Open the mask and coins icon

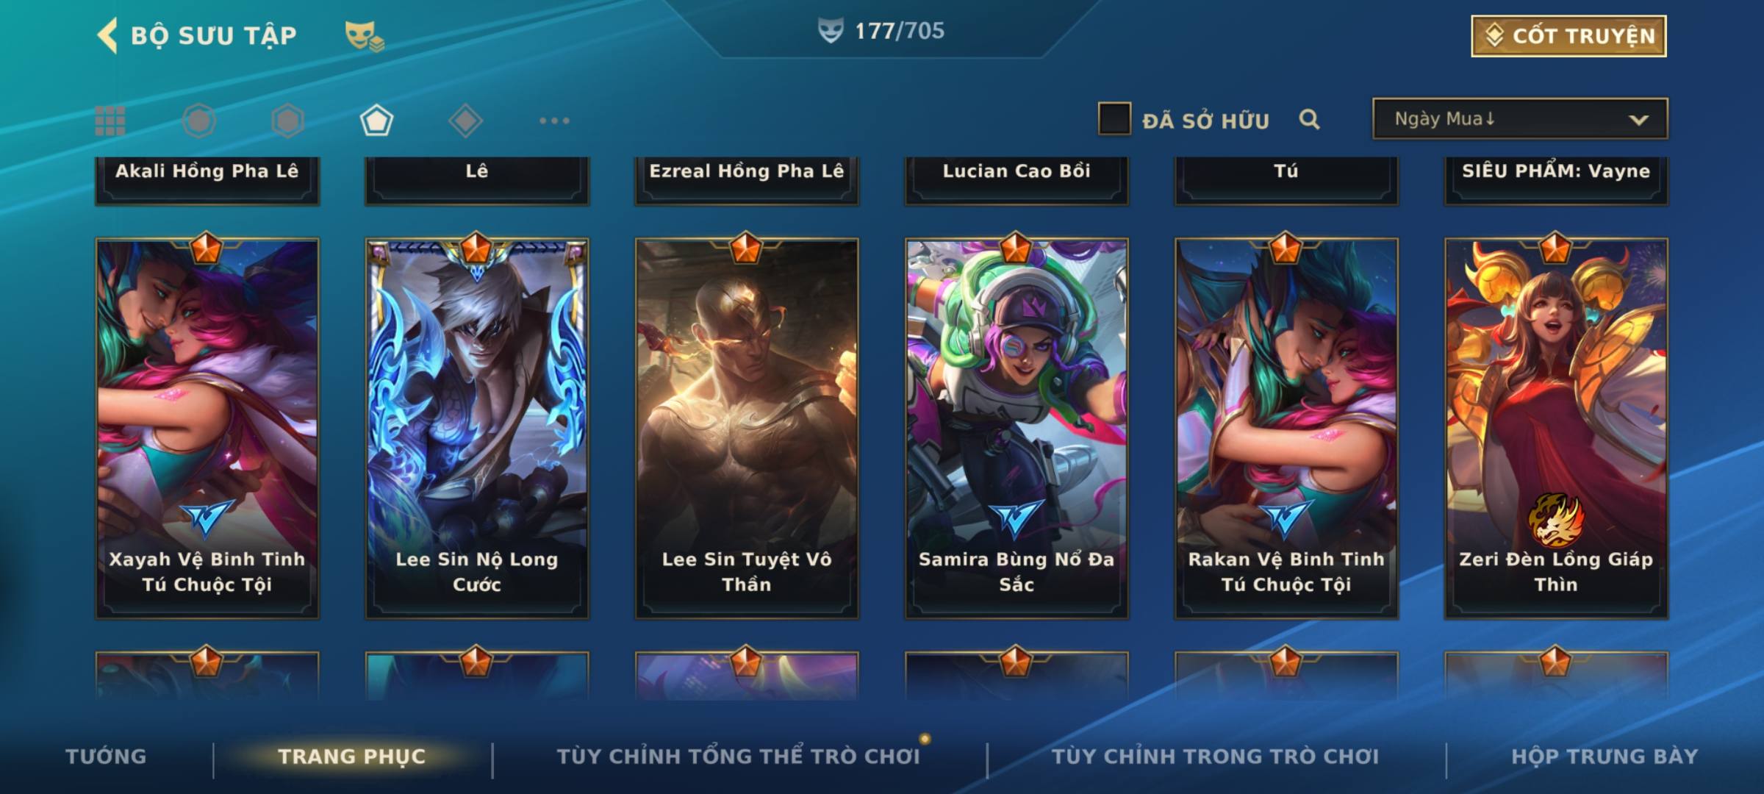365,36
